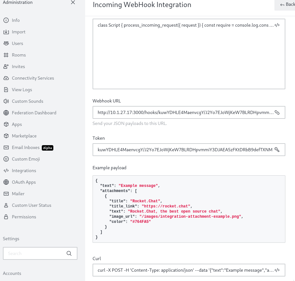Screen dimensions: 295x281
Task: Click the Users group icon
Action: click(x=6, y=43)
